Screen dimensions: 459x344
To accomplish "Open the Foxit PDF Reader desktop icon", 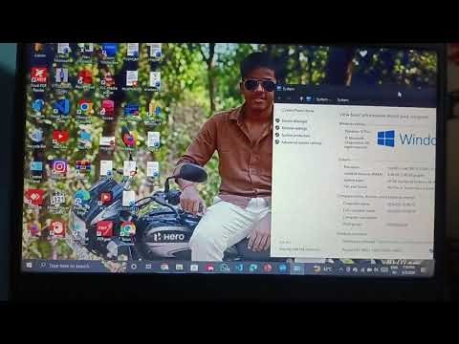I will click(x=38, y=78).
